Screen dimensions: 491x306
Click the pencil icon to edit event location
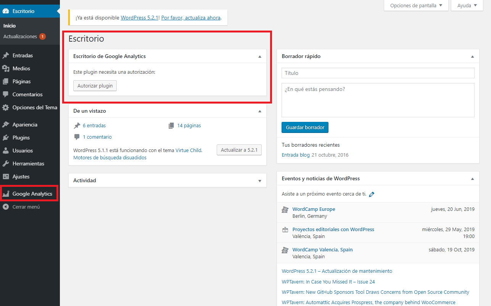click(372, 194)
